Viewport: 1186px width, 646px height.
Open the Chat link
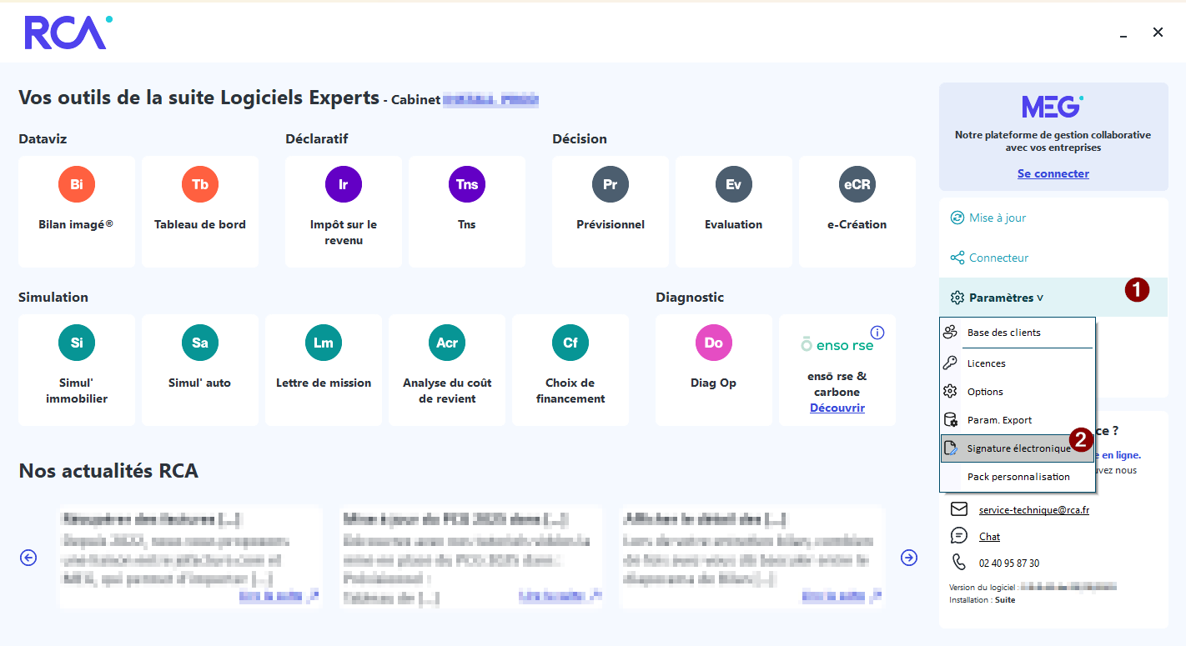coord(989,537)
